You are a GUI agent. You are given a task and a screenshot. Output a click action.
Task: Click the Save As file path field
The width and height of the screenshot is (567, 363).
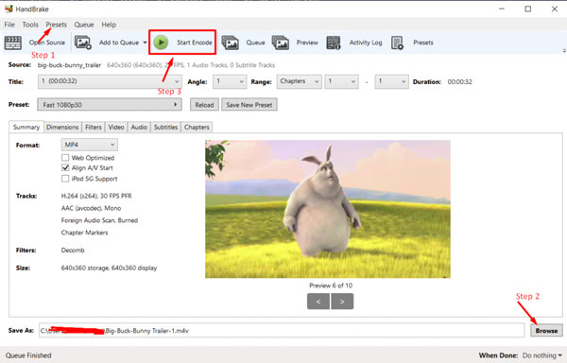tap(282, 331)
